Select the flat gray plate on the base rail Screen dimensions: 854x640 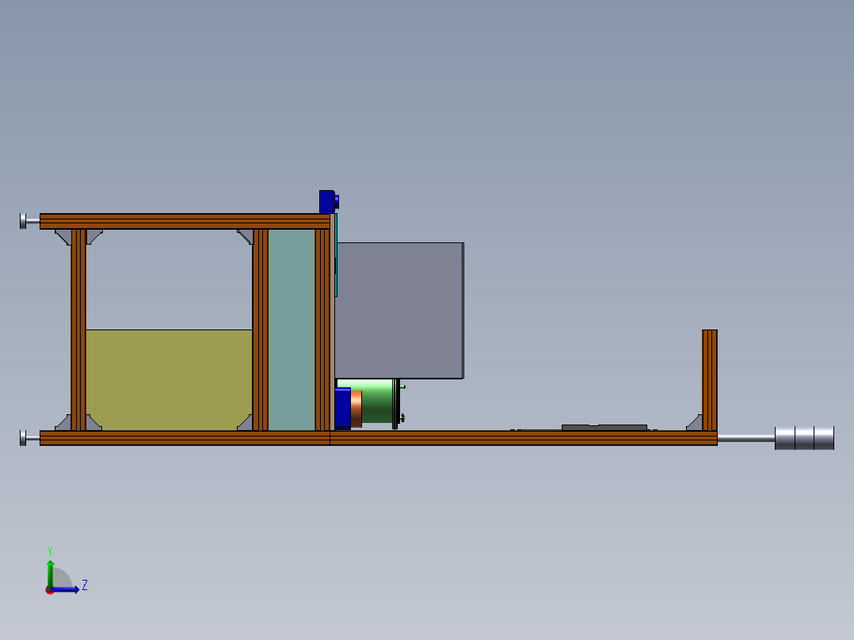[602, 428]
